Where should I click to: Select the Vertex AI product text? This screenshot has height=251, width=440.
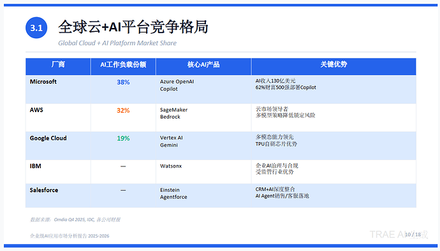[171, 138]
